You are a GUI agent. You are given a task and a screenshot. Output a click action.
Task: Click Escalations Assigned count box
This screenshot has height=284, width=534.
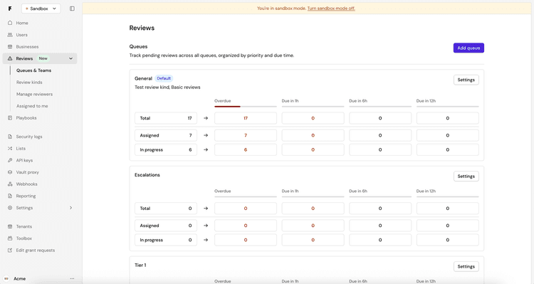(x=166, y=226)
